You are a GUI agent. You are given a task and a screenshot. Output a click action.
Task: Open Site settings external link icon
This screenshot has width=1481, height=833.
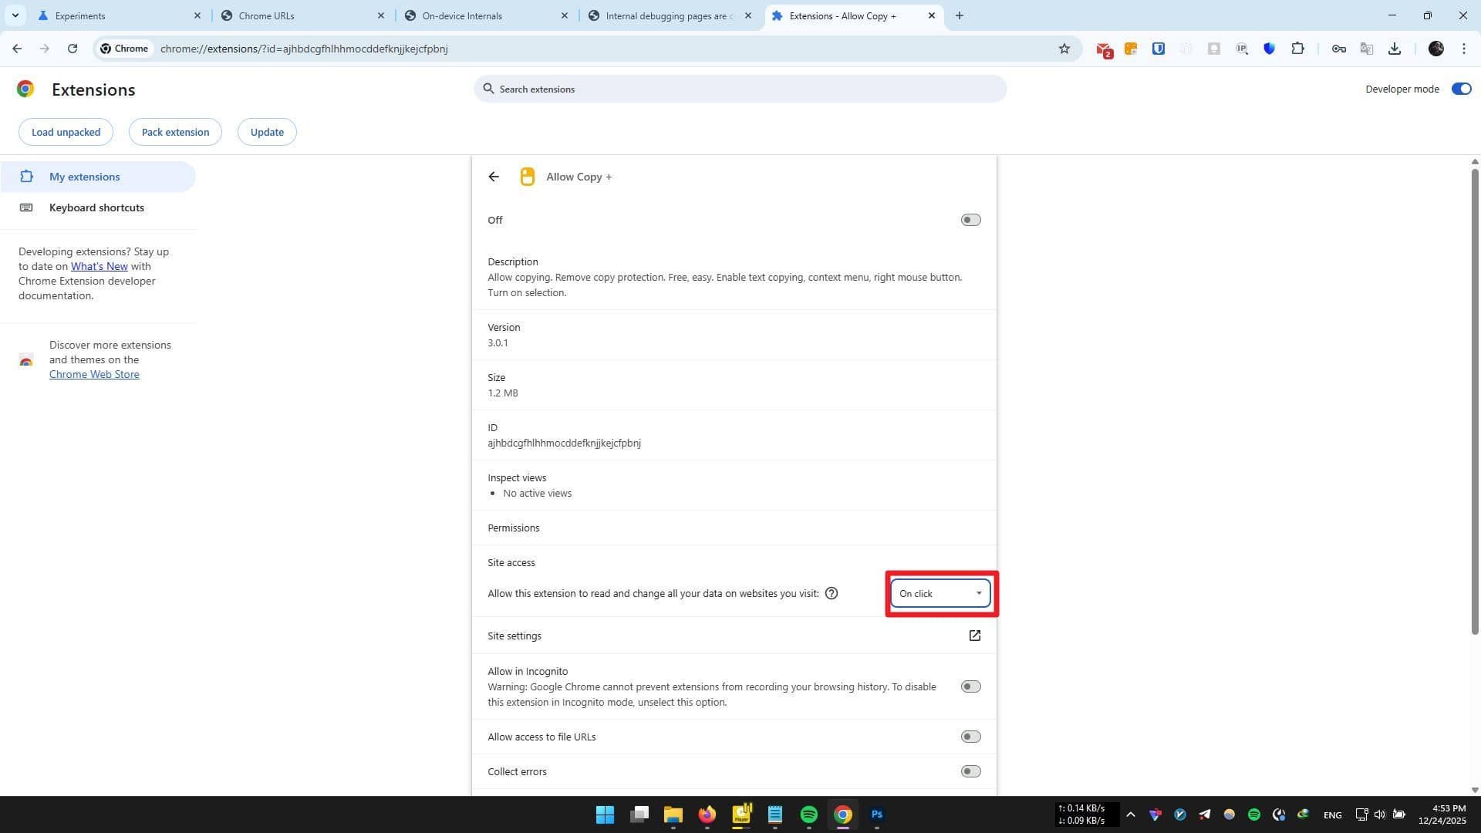(974, 636)
